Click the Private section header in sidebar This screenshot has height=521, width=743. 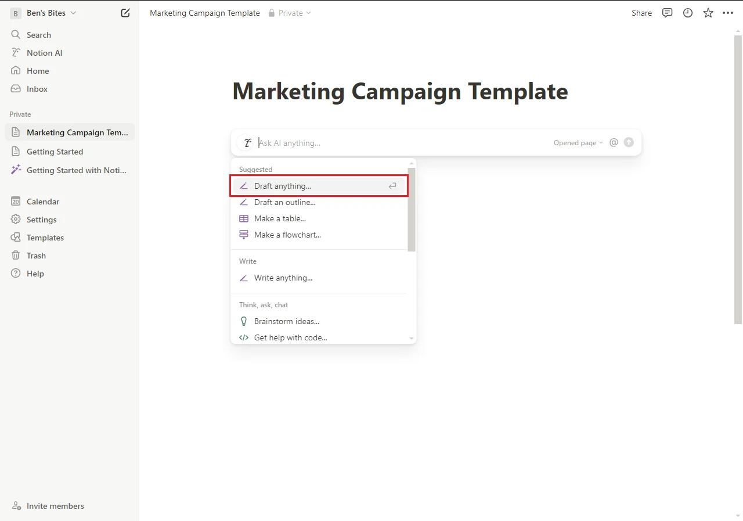coord(20,114)
